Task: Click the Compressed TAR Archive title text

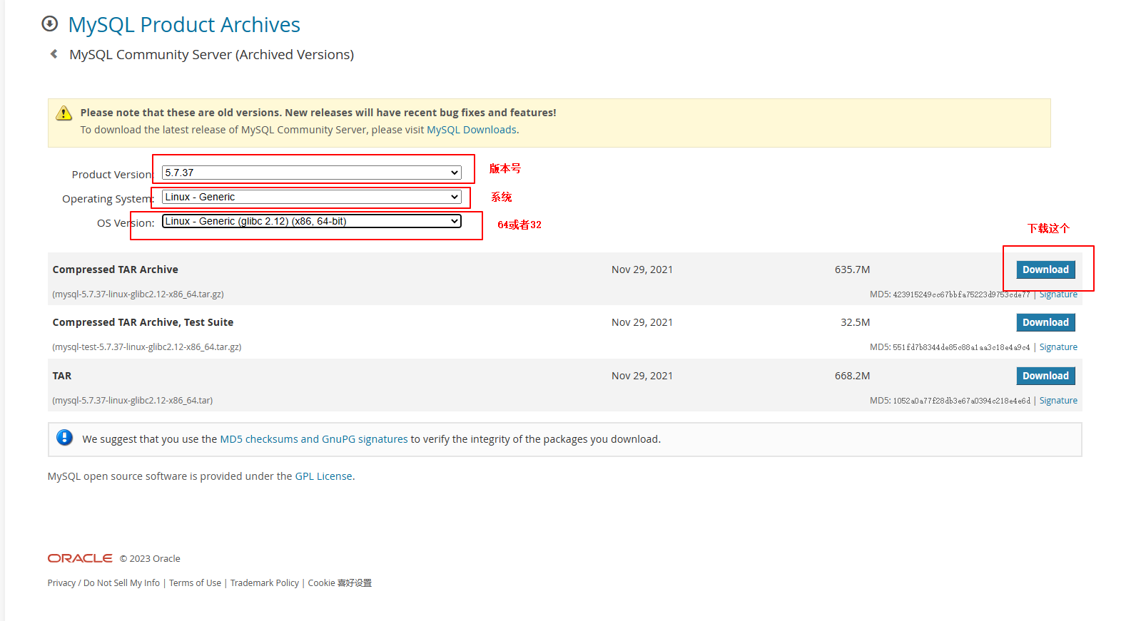Action: point(116,270)
